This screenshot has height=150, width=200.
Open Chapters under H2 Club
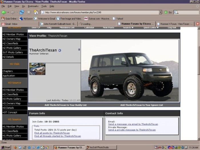click(15, 71)
